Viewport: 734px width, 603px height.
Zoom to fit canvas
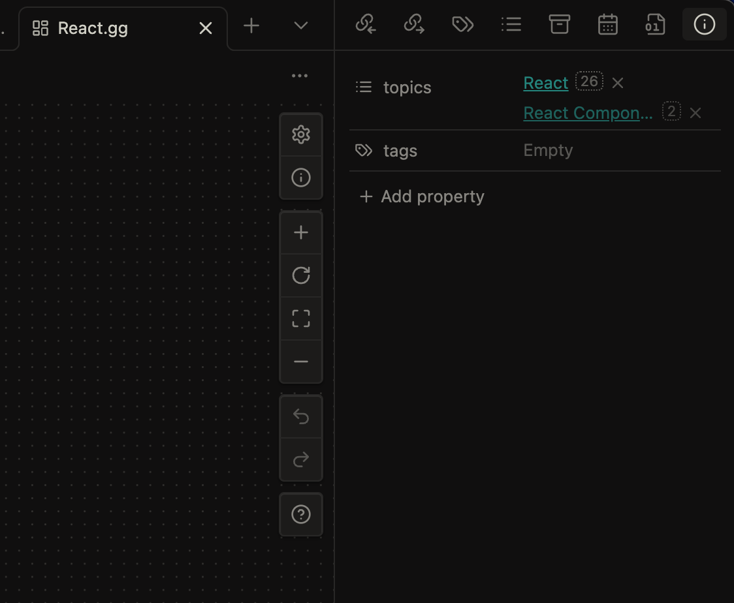(x=300, y=318)
